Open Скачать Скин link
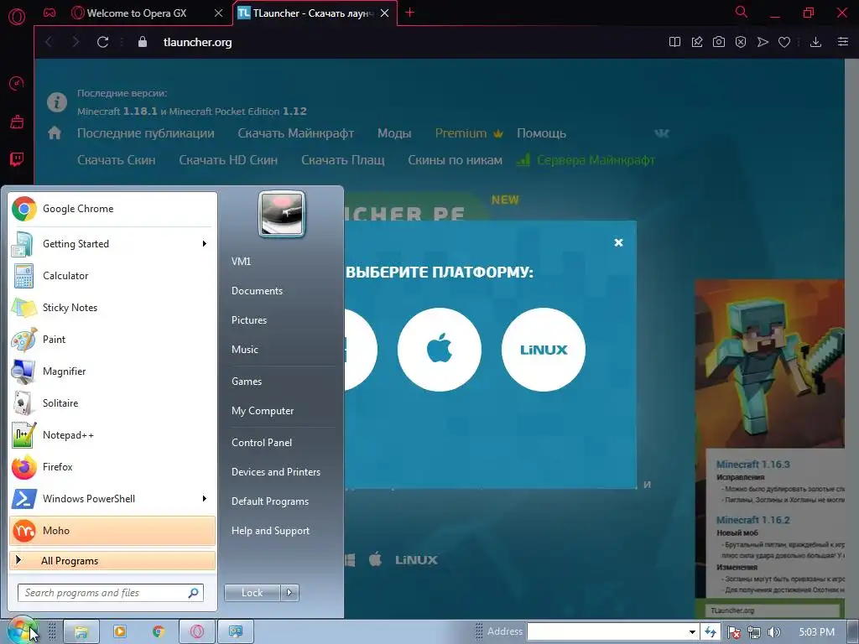 pos(116,160)
